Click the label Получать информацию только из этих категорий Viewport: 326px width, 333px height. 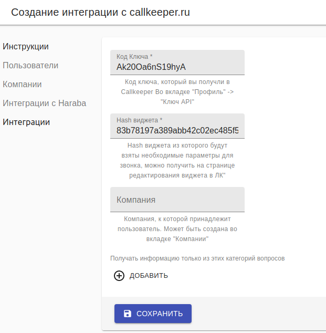click(197, 258)
